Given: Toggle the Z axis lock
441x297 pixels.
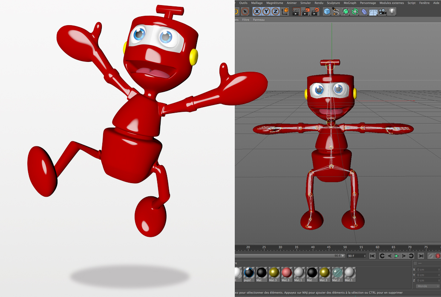Looking at the screenshot, I should point(275,12).
